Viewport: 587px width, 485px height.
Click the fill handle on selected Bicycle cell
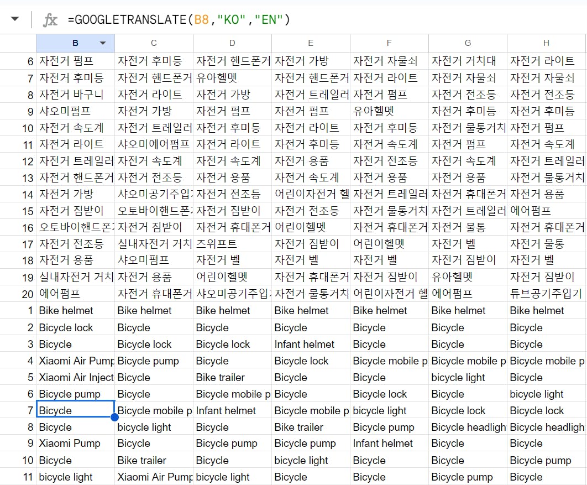(x=114, y=417)
